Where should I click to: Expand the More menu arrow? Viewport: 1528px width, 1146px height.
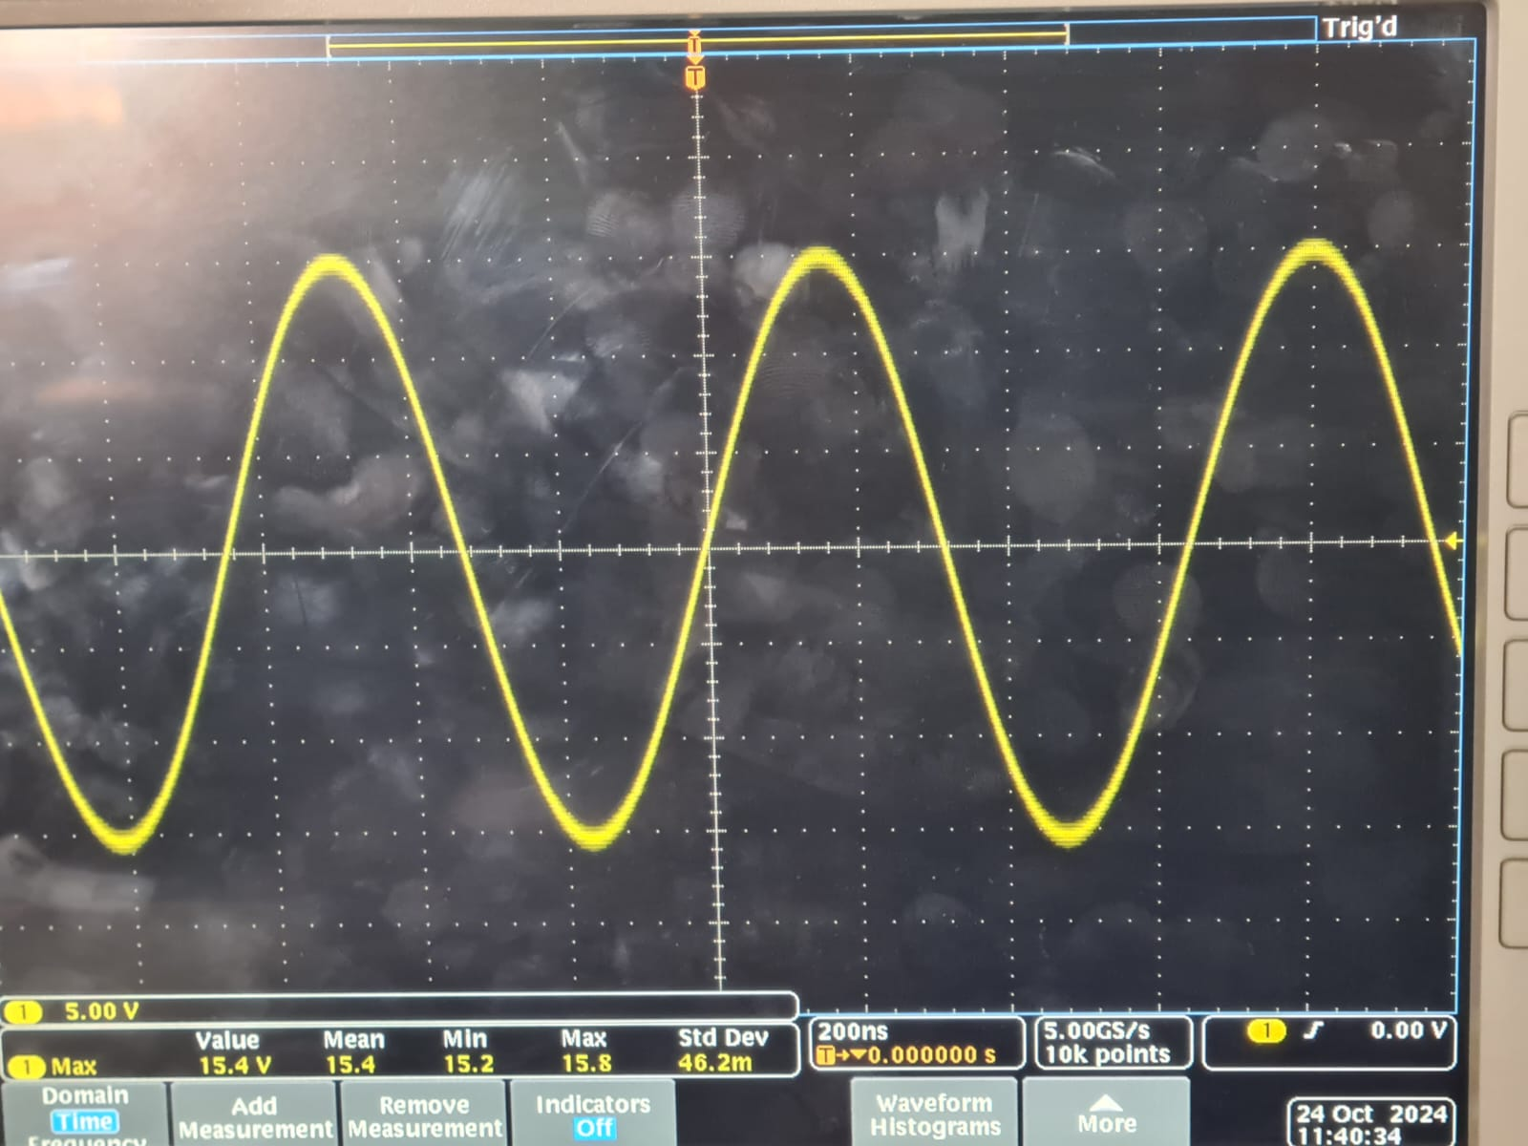[x=1106, y=1114]
